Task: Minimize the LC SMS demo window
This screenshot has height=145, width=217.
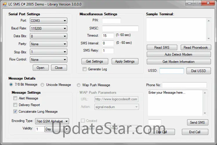Action: click(x=189, y=3)
